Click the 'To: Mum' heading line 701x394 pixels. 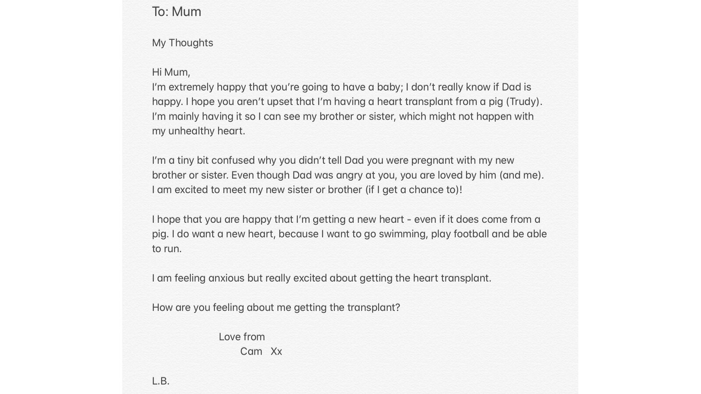pyautogui.click(x=177, y=12)
